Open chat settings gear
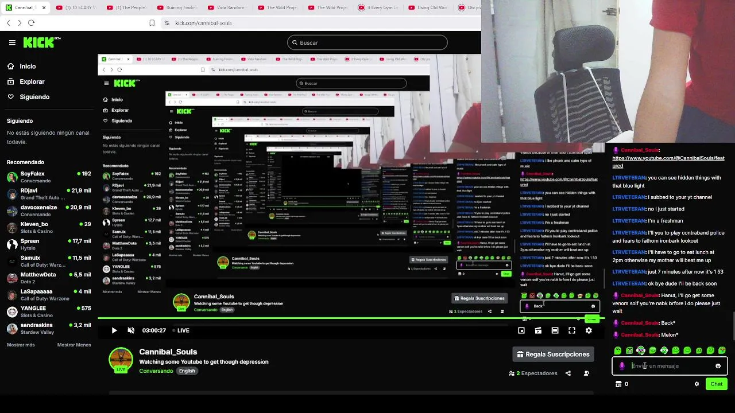This screenshot has width=735, height=413. pos(697,384)
